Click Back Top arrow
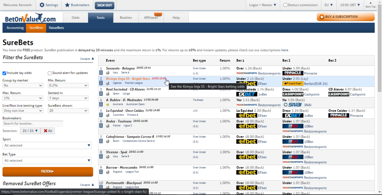The height and width of the screenshot is (195, 382). tap(370, 5)
